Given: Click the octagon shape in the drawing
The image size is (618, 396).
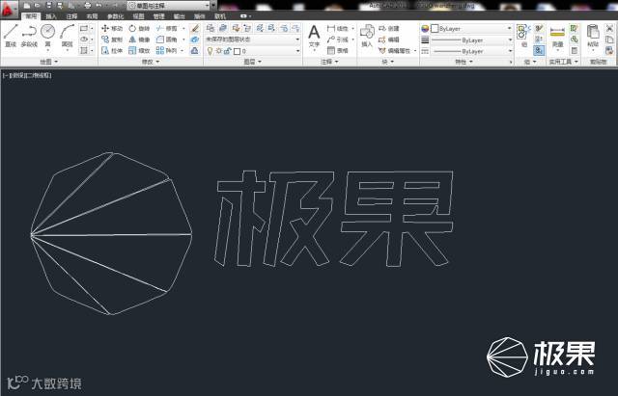Looking at the screenshot, I should tap(111, 233).
